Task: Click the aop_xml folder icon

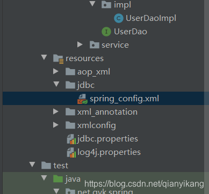Action: (70, 72)
